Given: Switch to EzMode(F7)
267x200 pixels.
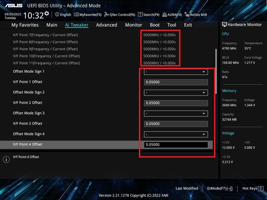Looking at the screenshot, I should pyautogui.click(x=220, y=189).
